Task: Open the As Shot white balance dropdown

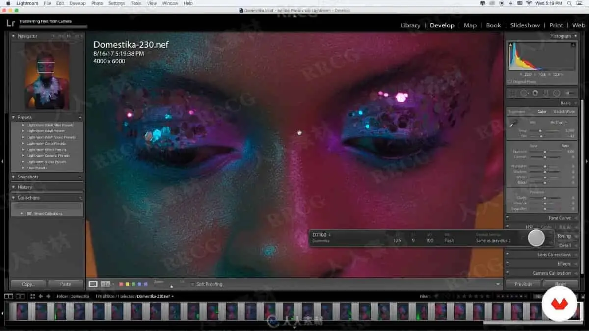Action: [558, 122]
